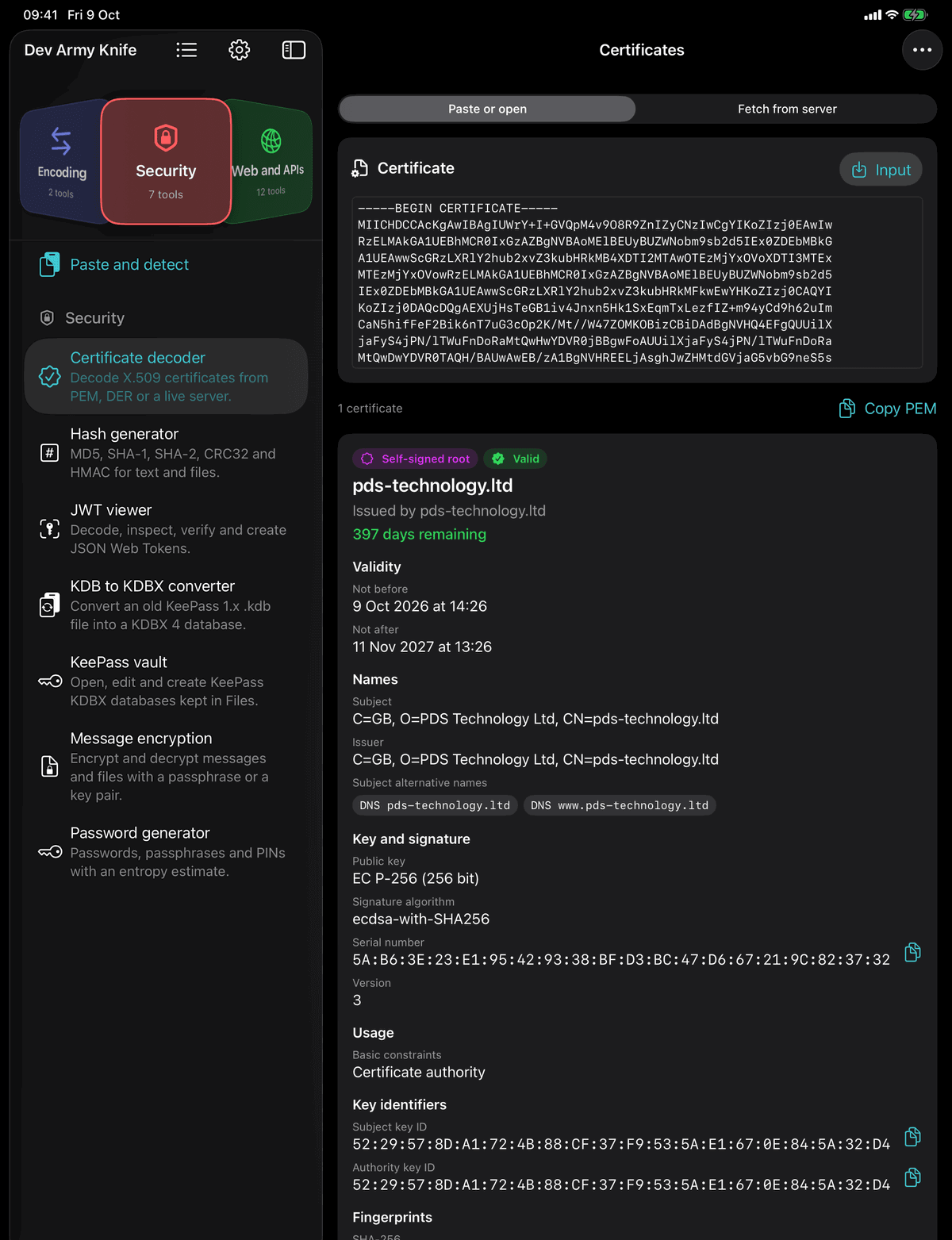Open the Hash generator tool
This screenshot has height=1240, width=952.
(x=166, y=452)
